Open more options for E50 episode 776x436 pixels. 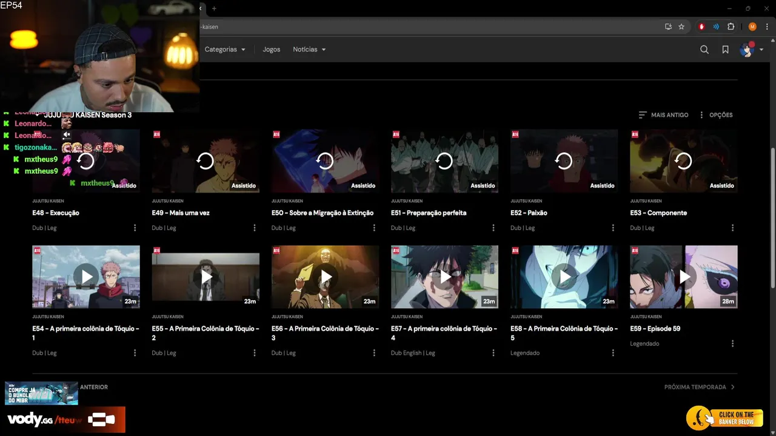(374, 228)
